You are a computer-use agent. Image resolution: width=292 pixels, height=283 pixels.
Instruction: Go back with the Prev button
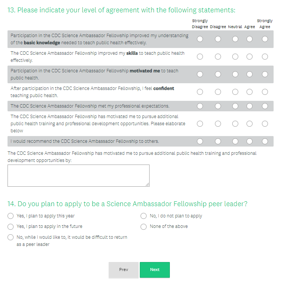pos(123,270)
